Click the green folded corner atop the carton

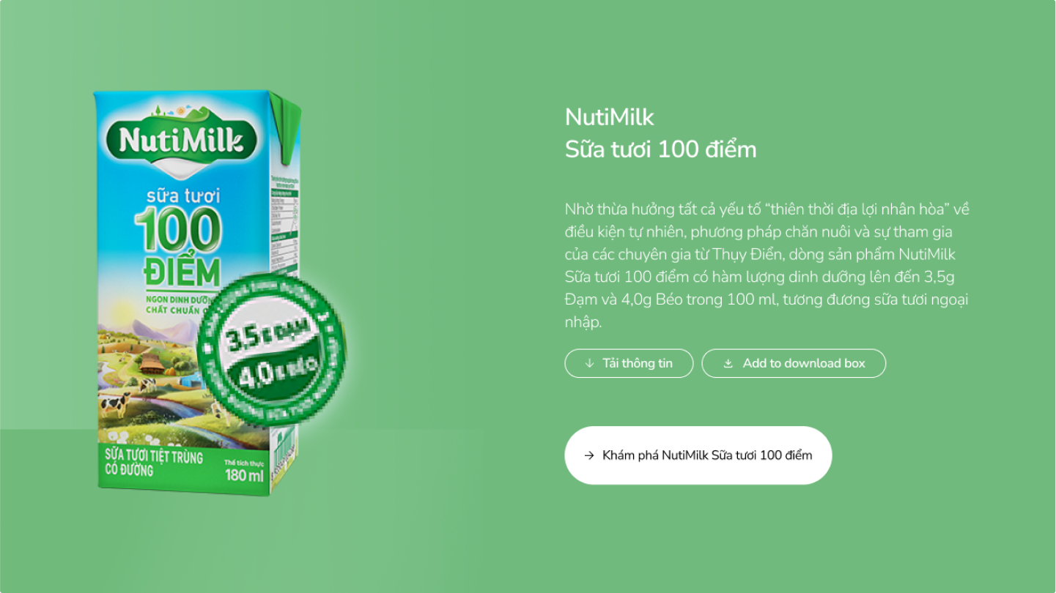[285, 127]
